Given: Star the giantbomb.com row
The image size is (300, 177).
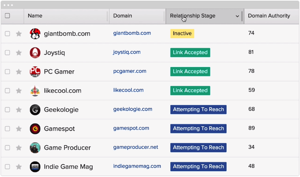Looking at the screenshot, I should (19, 34).
